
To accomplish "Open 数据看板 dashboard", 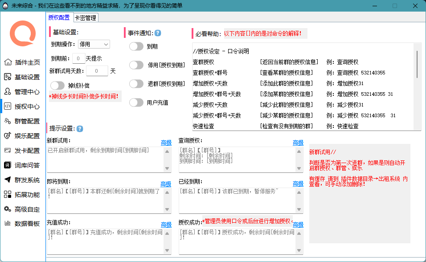I will tap(23, 223).
